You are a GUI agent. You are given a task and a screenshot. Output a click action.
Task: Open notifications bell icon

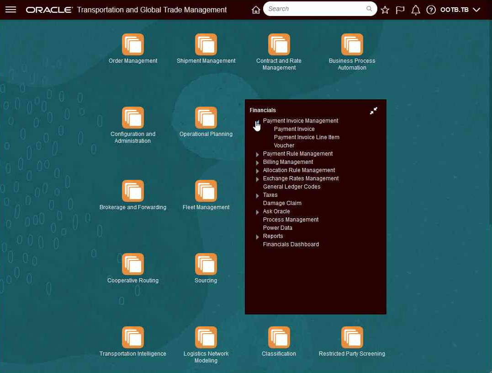[x=415, y=10]
